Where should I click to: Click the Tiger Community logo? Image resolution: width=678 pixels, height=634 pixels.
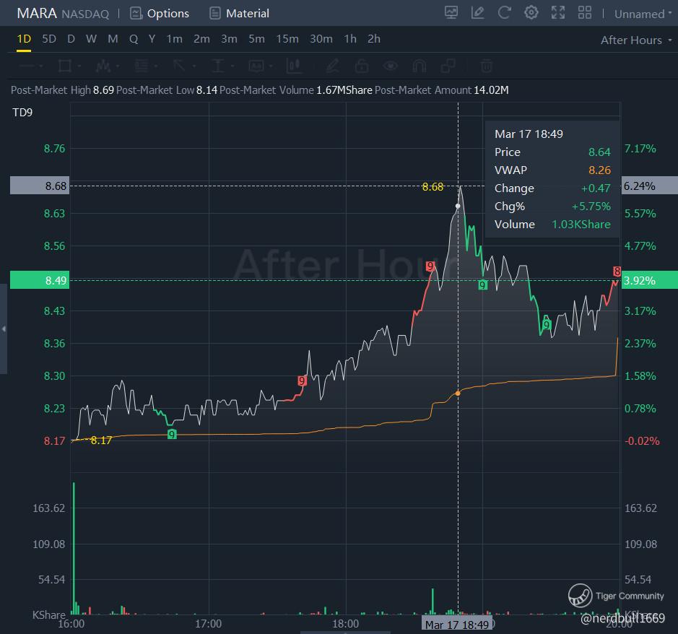tap(580, 596)
